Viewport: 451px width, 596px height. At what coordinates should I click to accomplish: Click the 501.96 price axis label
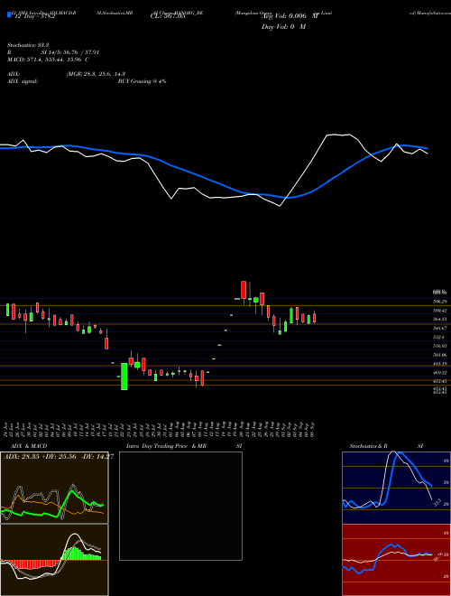point(439,355)
